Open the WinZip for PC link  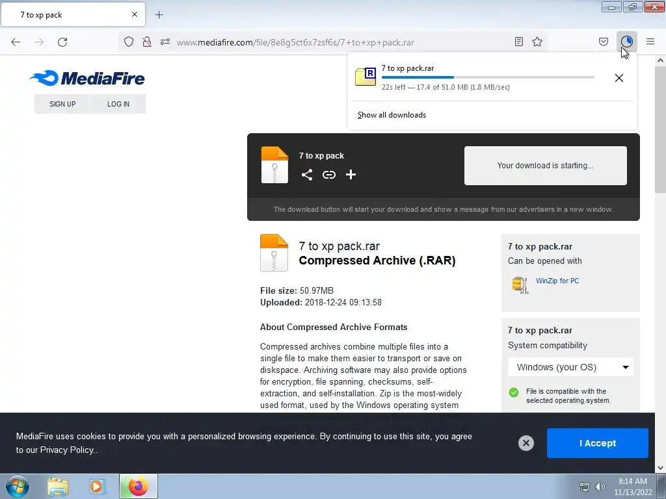pyautogui.click(x=557, y=281)
